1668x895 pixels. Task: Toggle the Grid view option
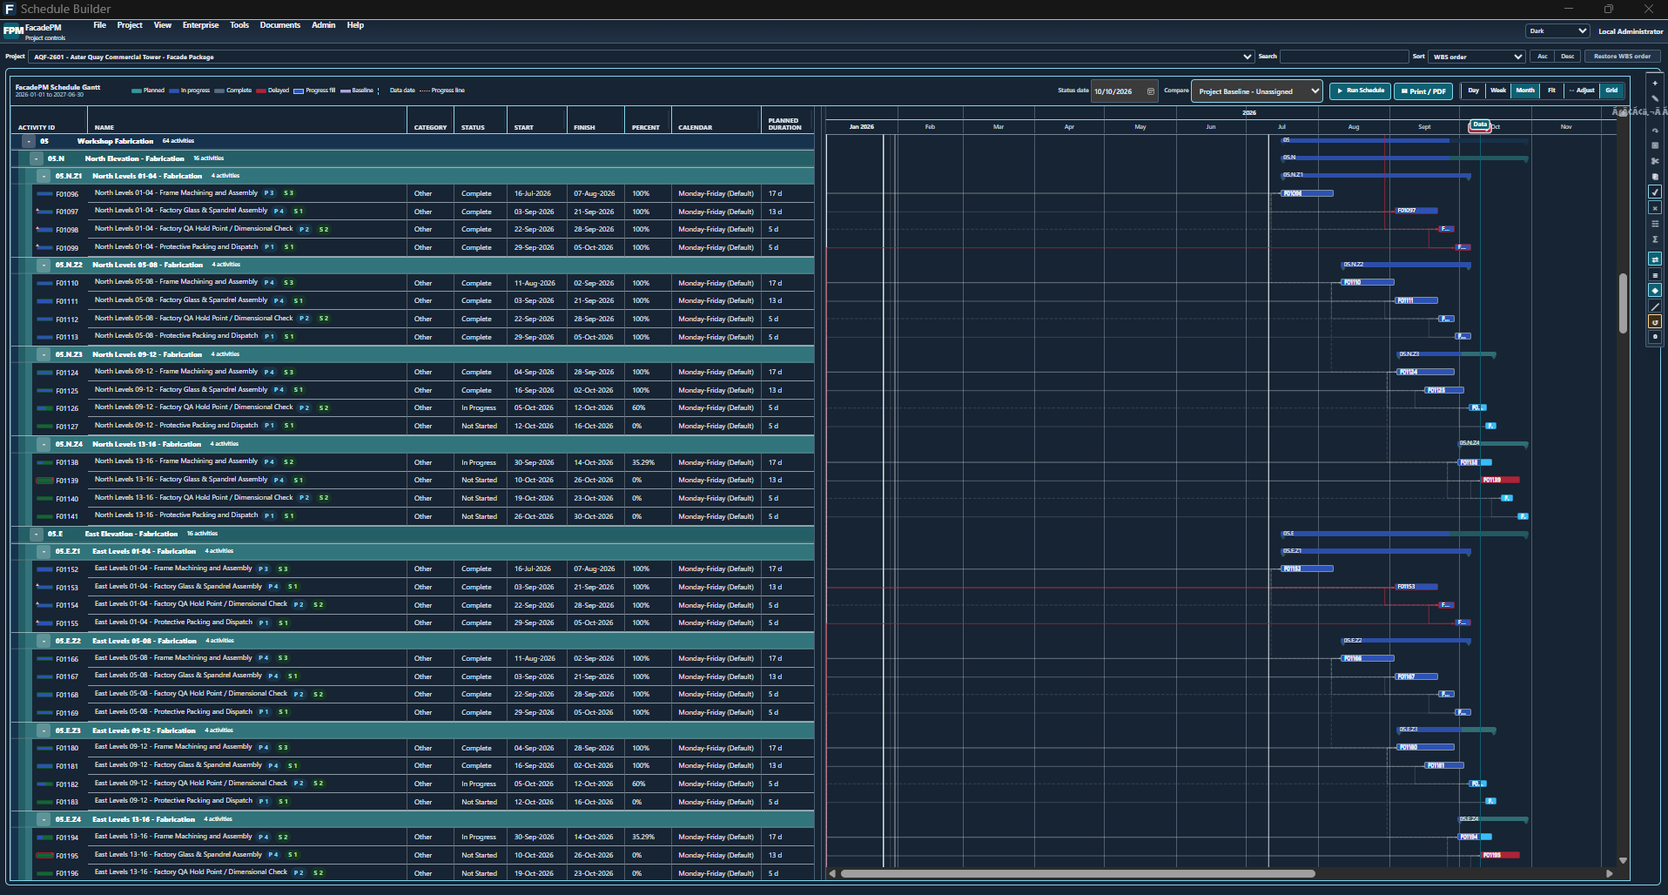point(1611,91)
